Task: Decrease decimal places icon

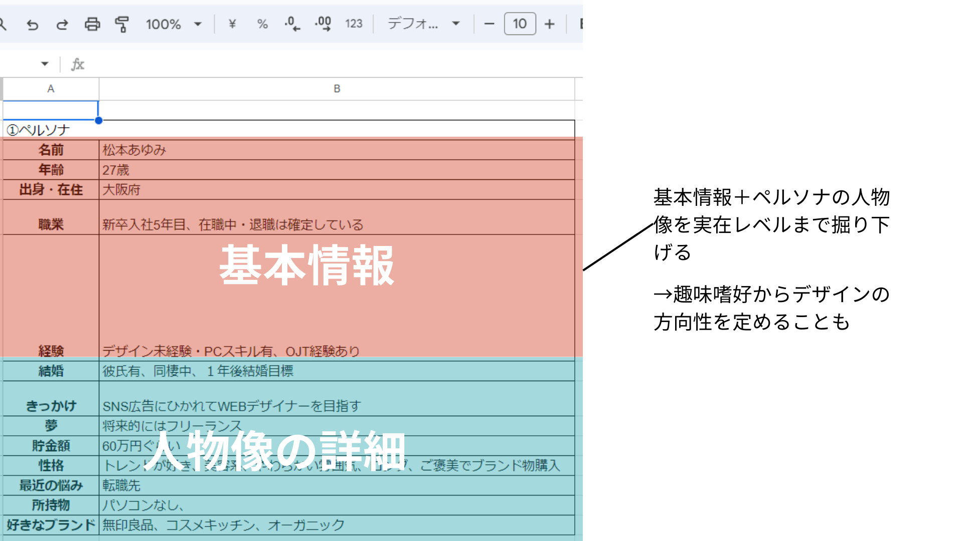Action: (292, 24)
